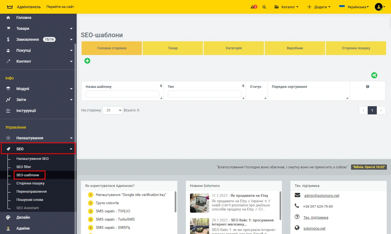This screenshot has height=234, width=391.
Task: Click the Перейти на сайт link
Action: pos(60,7)
